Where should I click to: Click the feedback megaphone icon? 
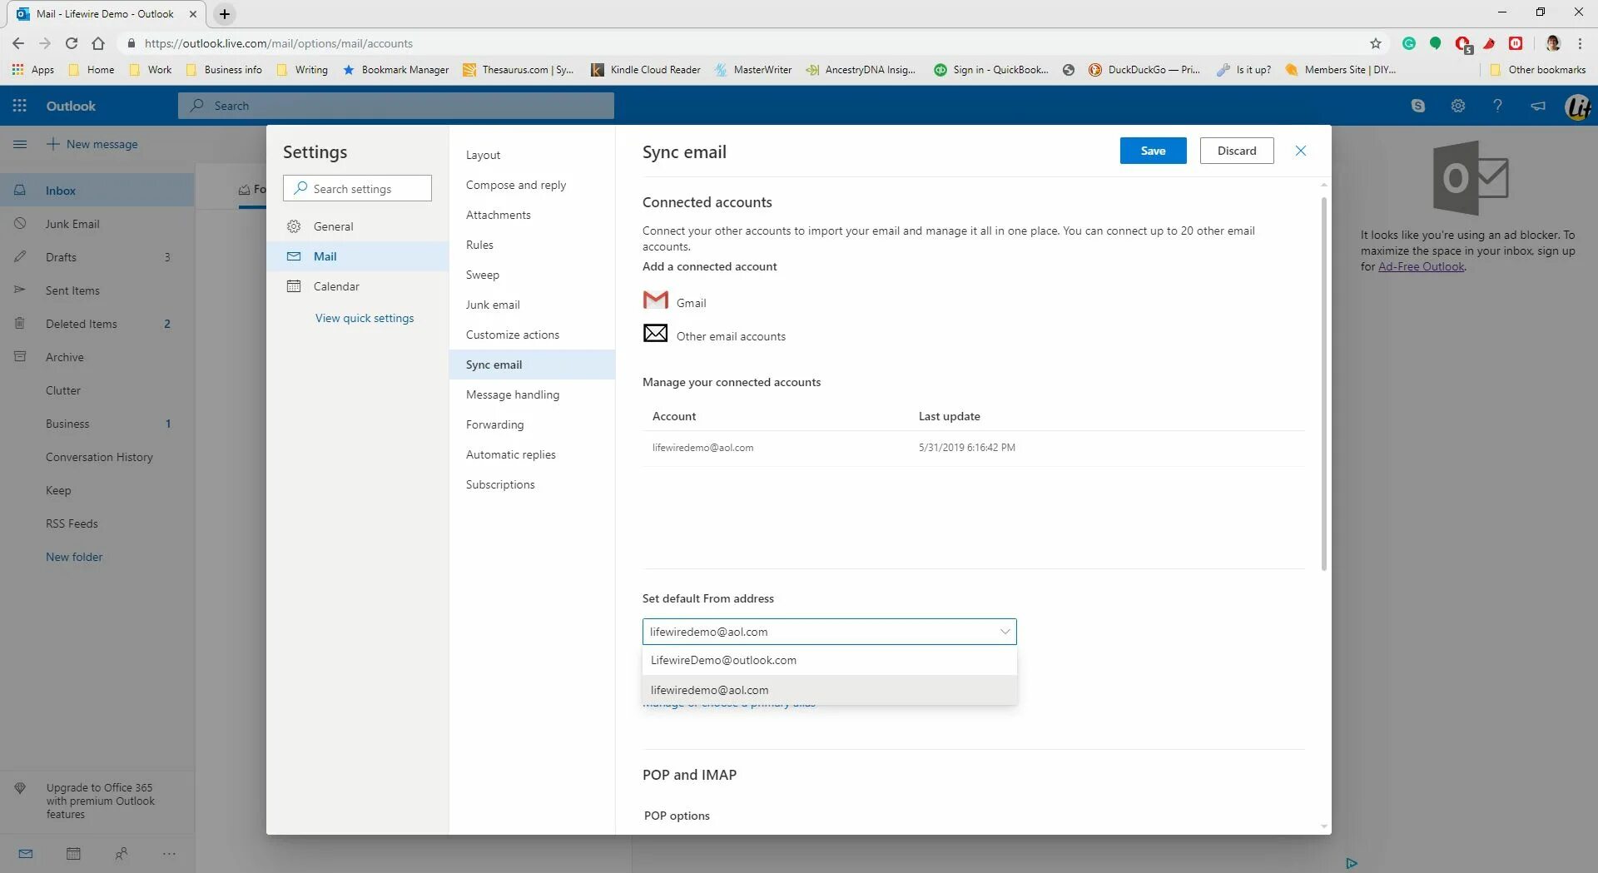pyautogui.click(x=1538, y=106)
